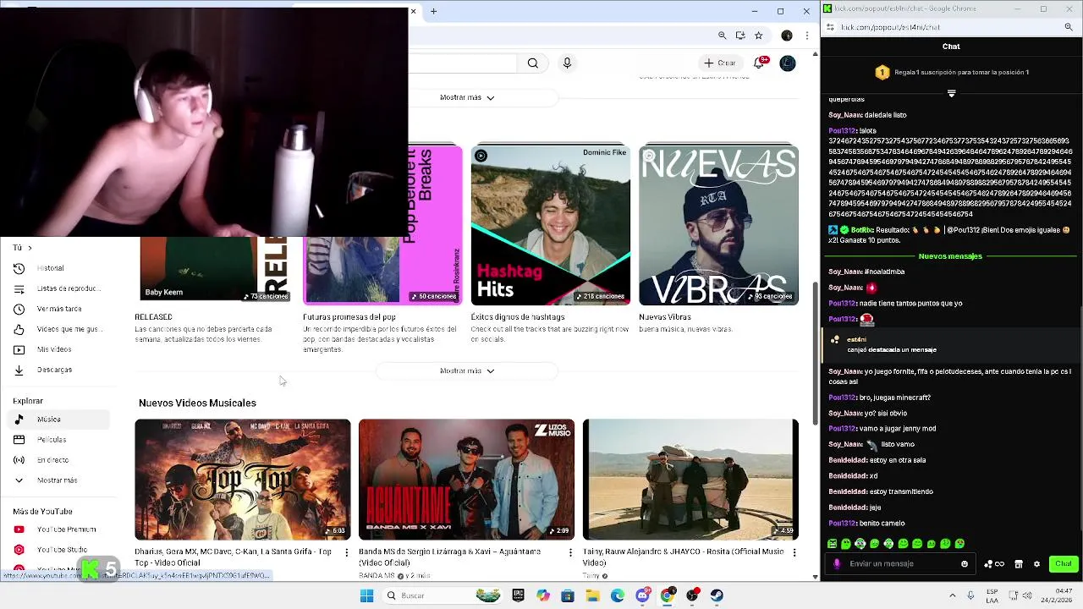Screen dimensions: 1083x609
Task: Open Descargas in sidebar
Action: coord(60,370)
